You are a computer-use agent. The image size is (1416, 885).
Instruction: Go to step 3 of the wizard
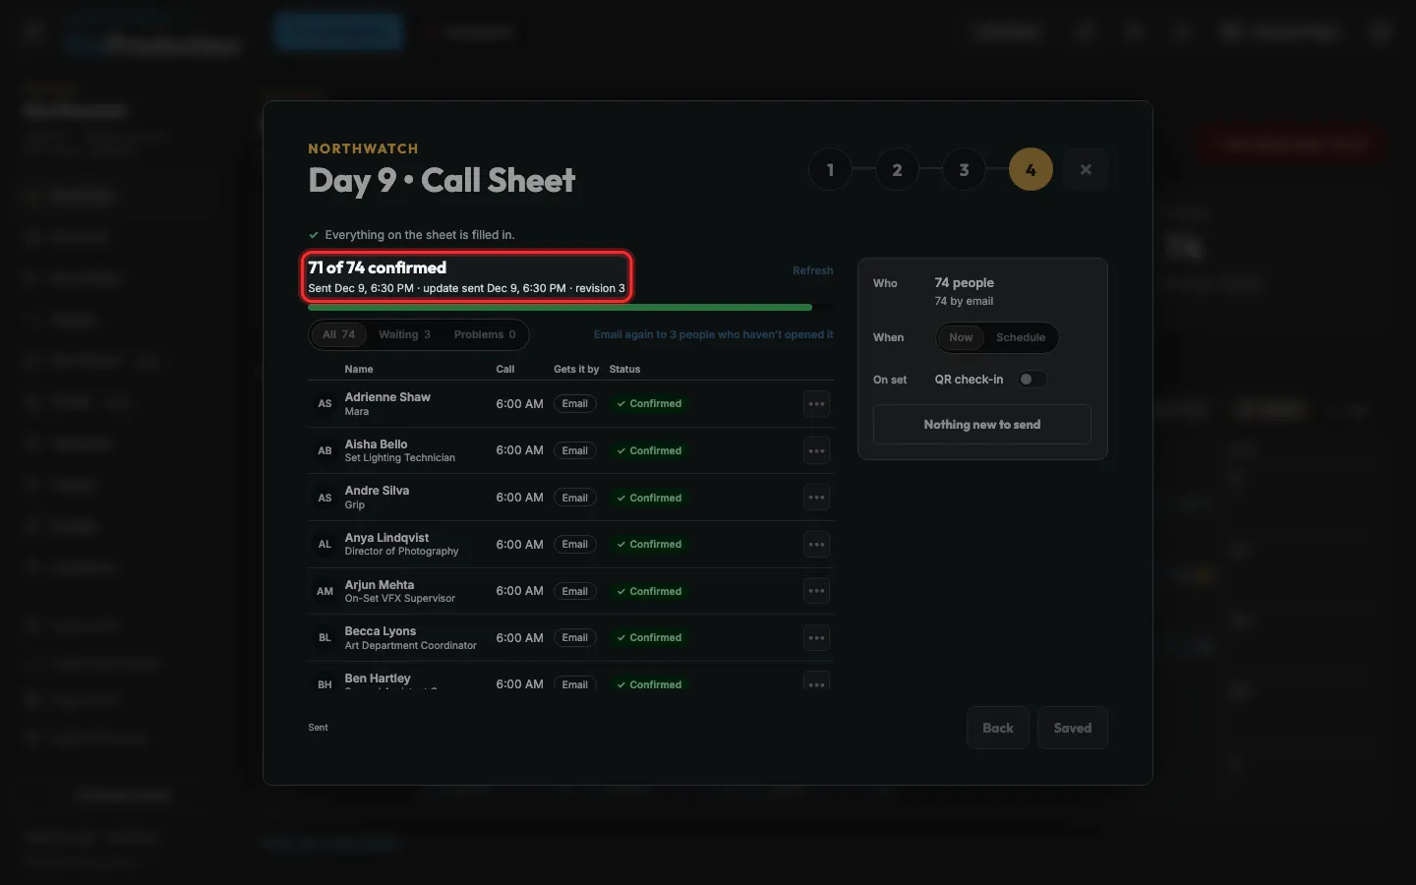pos(964,170)
